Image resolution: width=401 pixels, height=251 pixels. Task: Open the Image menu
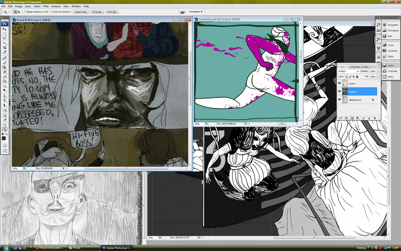[18, 6]
